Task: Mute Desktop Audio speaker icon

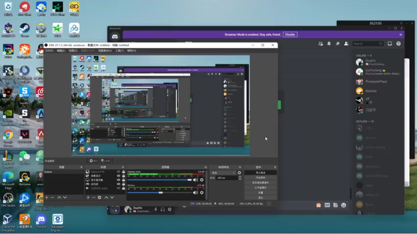Action: coord(195,180)
